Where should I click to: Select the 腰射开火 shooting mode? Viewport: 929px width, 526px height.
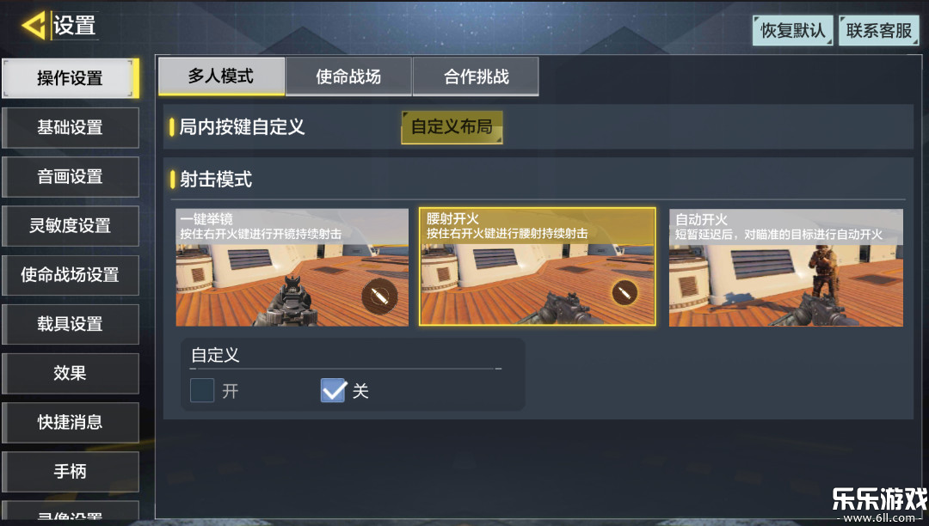click(538, 266)
